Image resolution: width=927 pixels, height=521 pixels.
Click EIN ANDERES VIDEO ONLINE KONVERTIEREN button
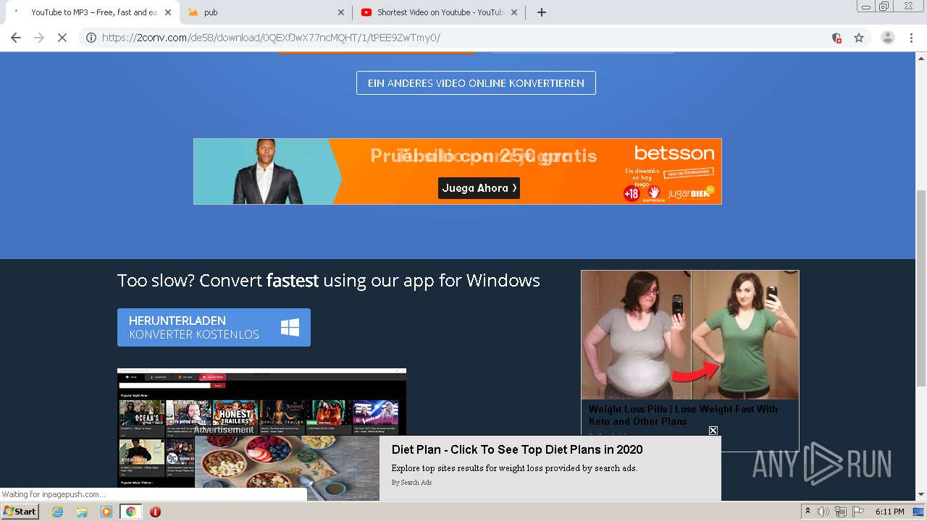476,82
